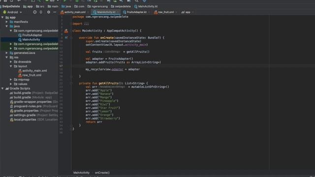This screenshot has width=315, height=177.
Task: Close the activity_main.xml editor tab
Action: [x=88, y=12]
